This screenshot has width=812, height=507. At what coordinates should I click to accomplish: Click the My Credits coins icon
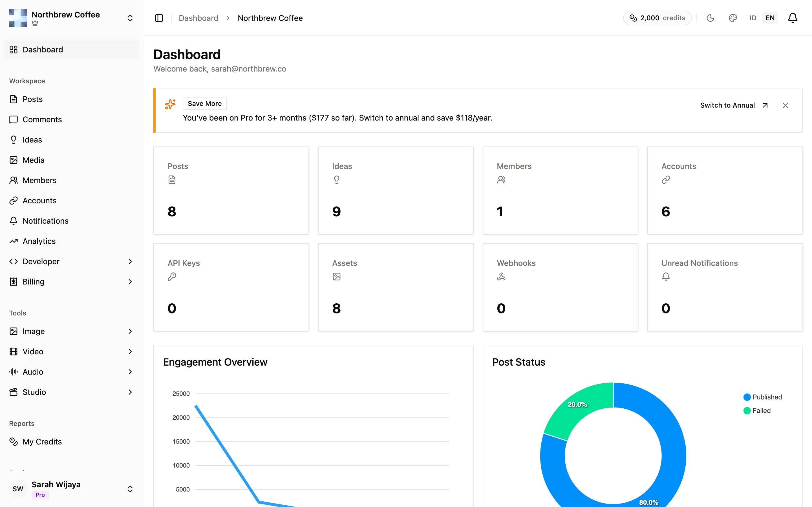[14, 442]
